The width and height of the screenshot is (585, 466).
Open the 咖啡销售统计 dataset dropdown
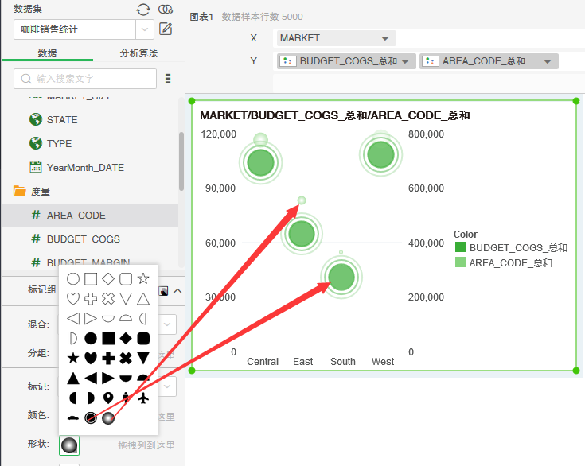[x=145, y=29]
